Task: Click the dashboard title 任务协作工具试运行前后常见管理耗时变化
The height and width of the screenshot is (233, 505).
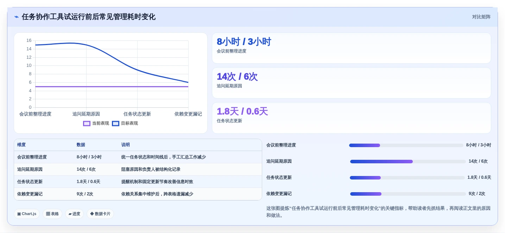Action: (x=89, y=17)
